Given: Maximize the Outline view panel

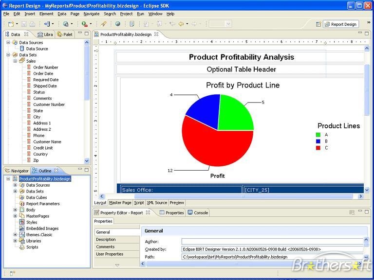Looking at the screenshot, I should (x=87, y=171).
